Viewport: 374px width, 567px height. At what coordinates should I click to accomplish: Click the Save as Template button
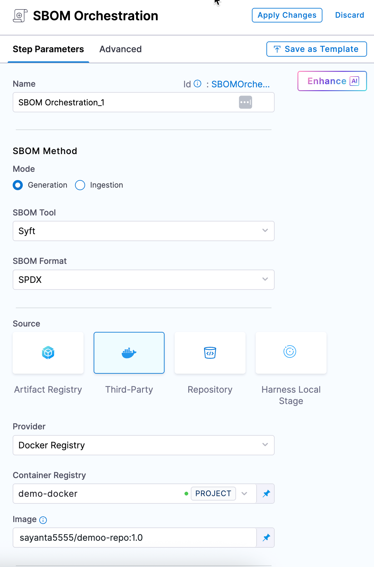316,49
